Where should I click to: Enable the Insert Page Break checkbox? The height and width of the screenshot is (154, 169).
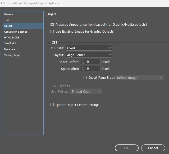click(85, 77)
